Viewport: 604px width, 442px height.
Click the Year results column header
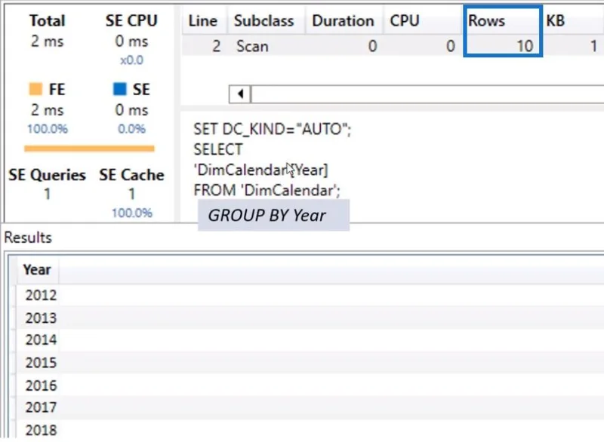37,270
